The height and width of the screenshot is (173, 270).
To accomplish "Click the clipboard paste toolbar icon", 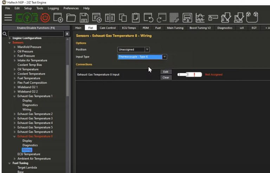I will (136, 18).
